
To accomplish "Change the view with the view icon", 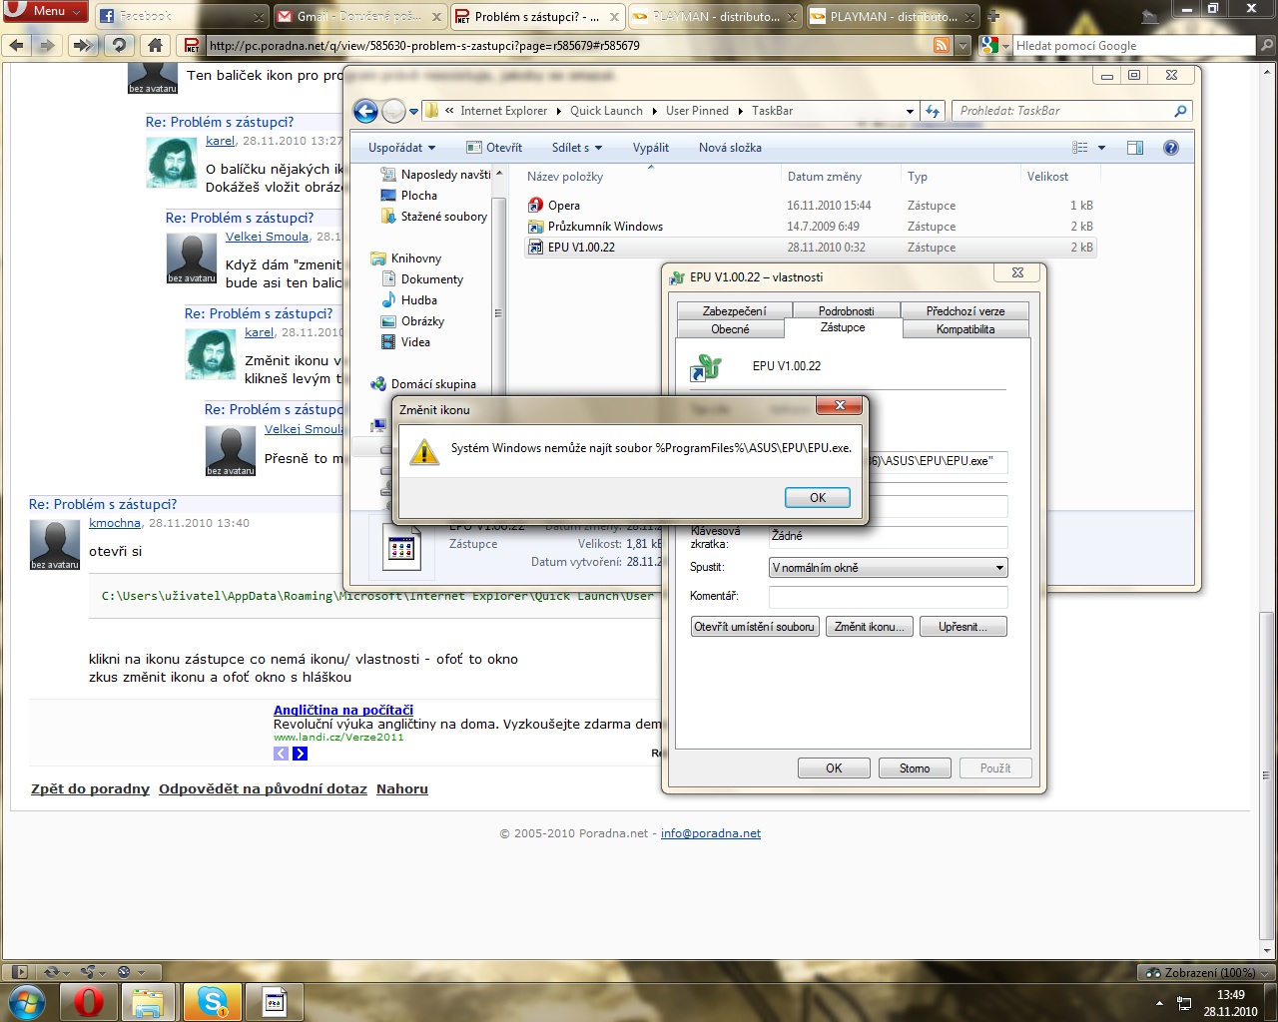I will (x=1080, y=148).
